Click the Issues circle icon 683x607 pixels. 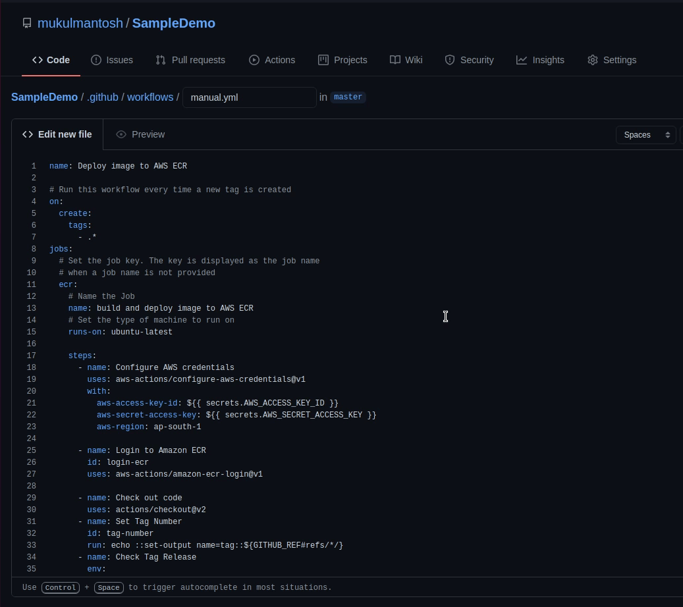tap(96, 60)
